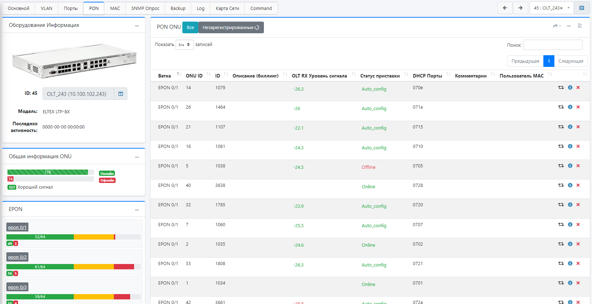The image size is (592, 304).
Task: Collapse the Оборудование Информация panel
Action: (x=137, y=25)
